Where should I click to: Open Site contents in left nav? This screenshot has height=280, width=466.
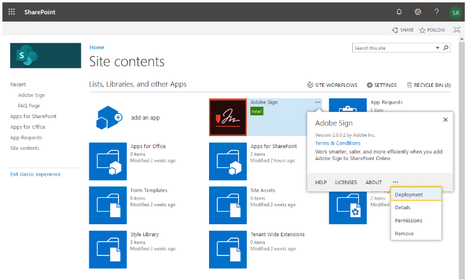pyautogui.click(x=25, y=148)
